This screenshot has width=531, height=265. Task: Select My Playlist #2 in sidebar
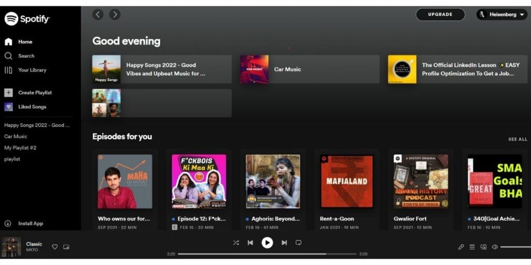pos(20,148)
